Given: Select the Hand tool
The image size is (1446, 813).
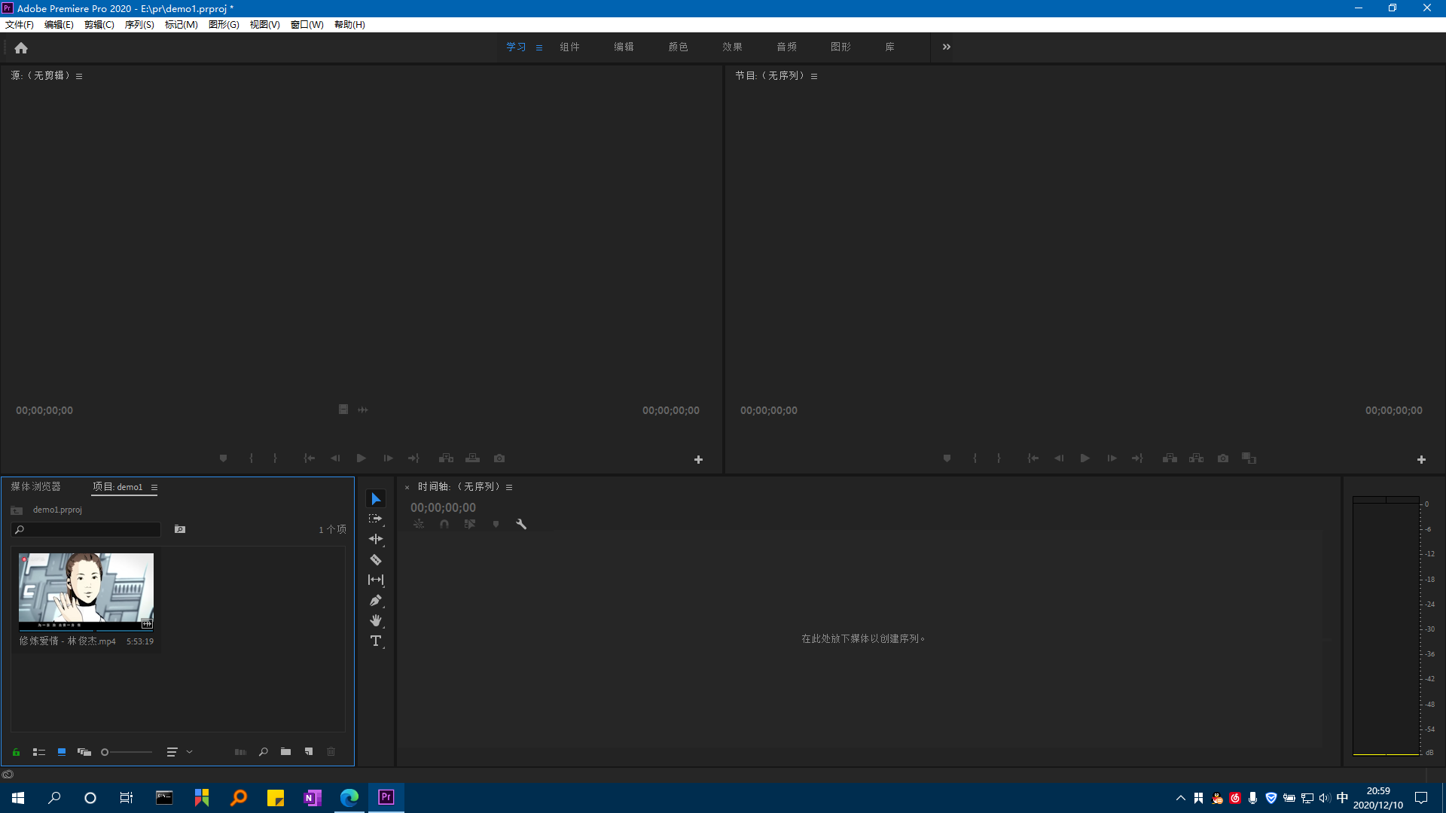Looking at the screenshot, I should coord(376,620).
